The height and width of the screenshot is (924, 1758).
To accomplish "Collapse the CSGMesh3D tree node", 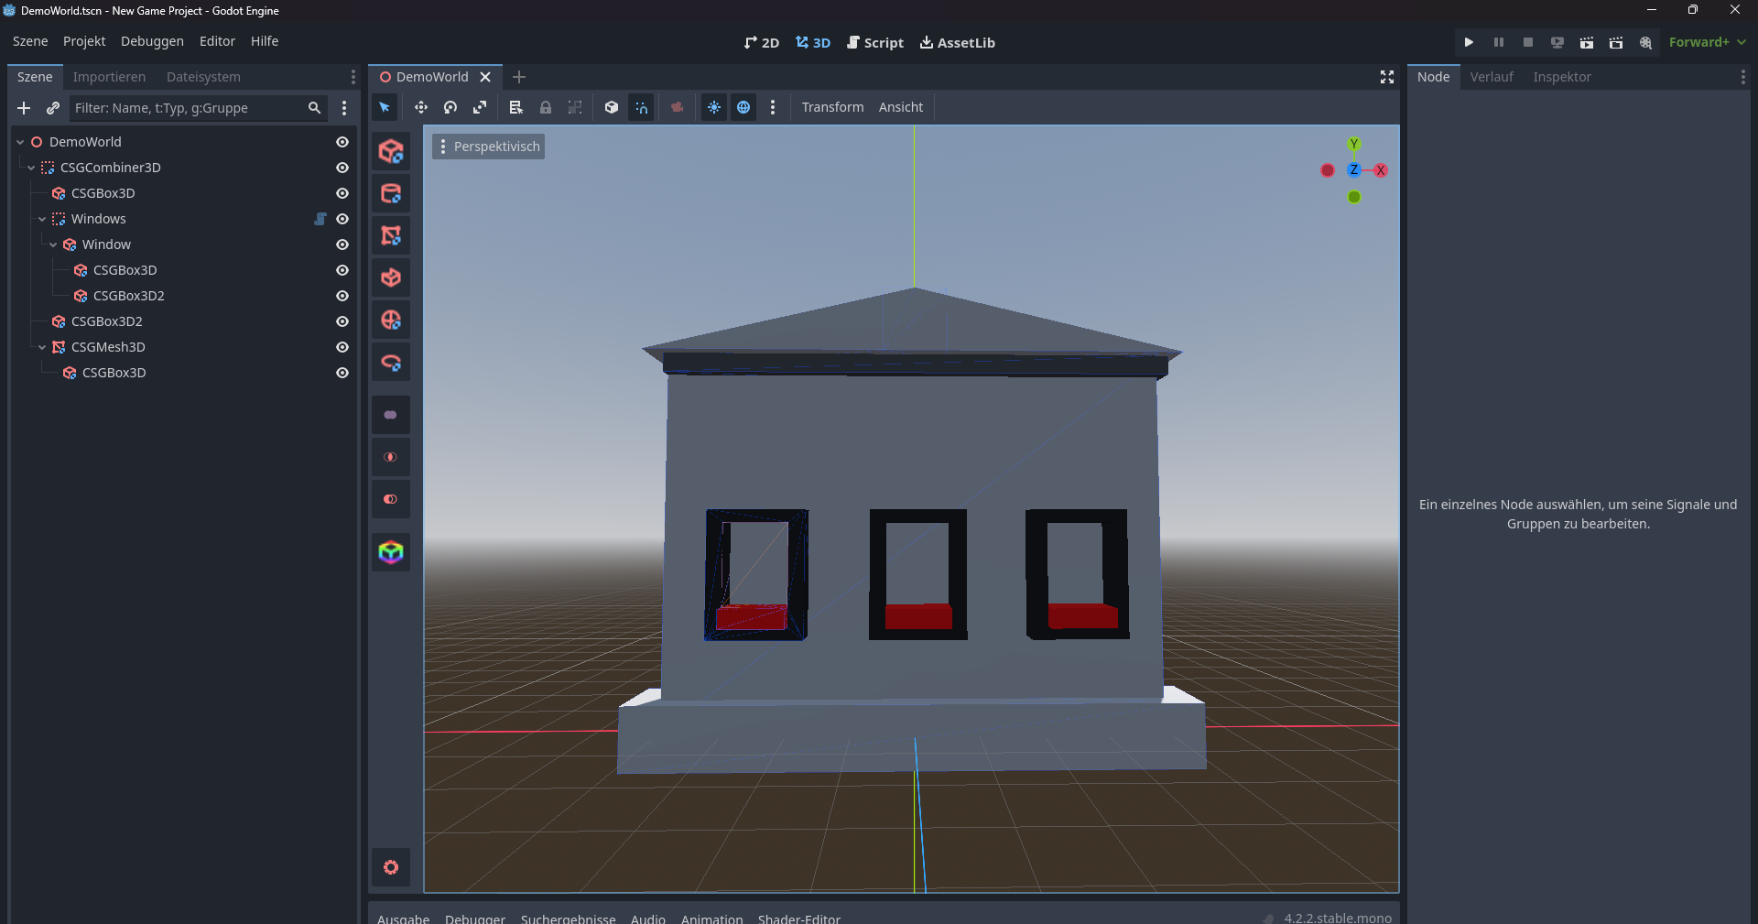I will click(42, 347).
